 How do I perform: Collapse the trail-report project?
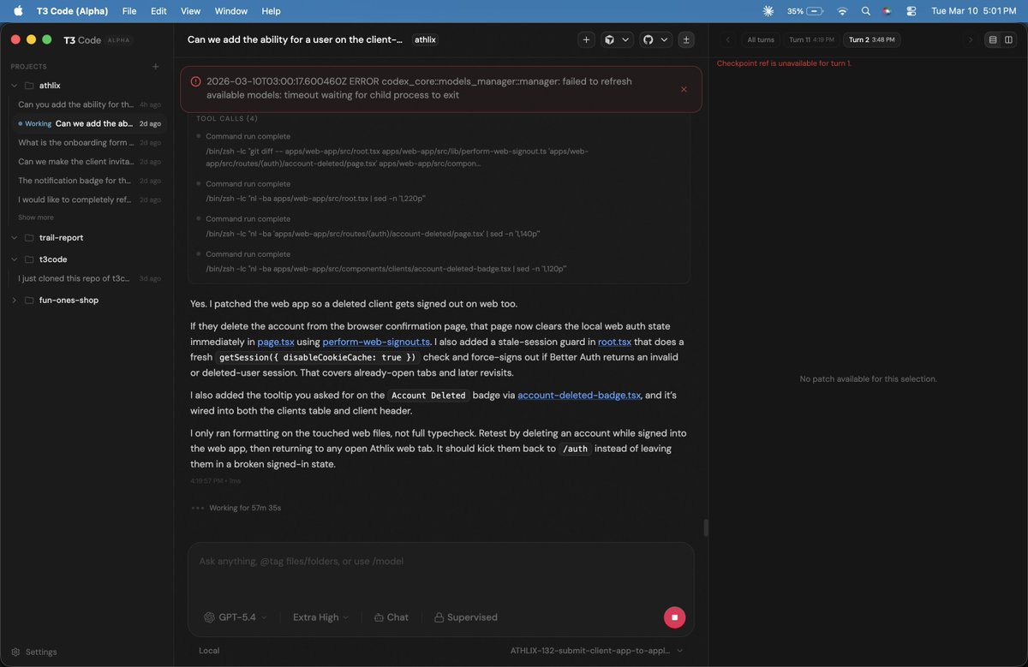(x=15, y=237)
